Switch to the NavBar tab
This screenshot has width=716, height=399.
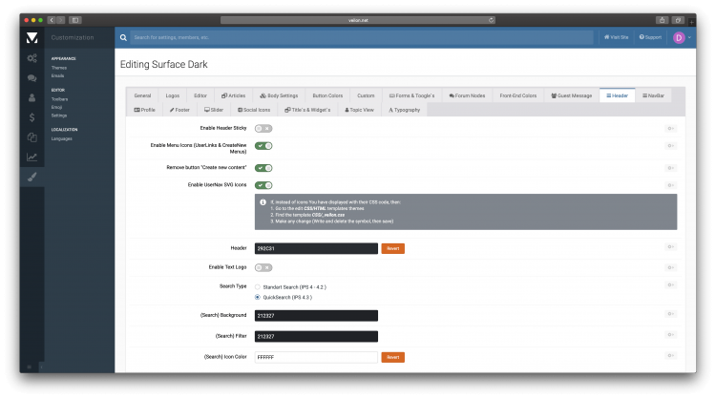coord(654,95)
